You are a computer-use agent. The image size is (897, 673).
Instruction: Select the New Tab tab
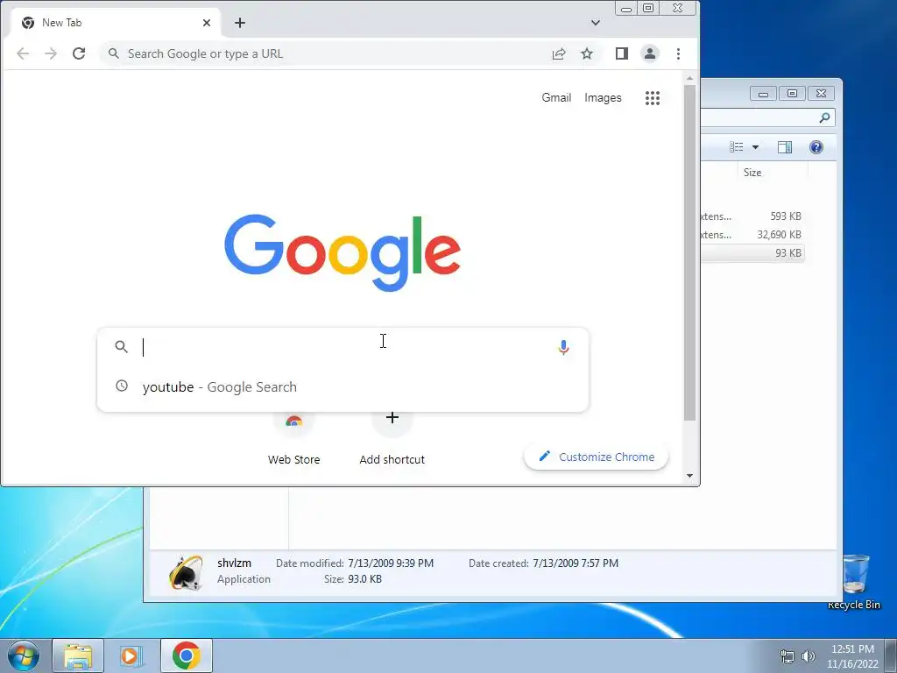[116, 23]
